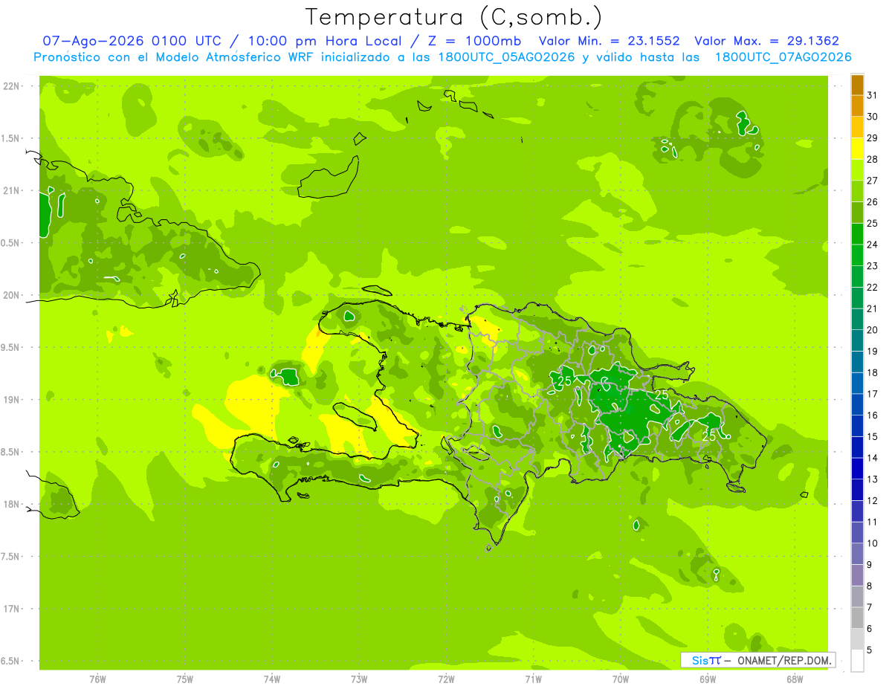Click the '20N' latitude axis label
The height and width of the screenshot is (689, 892).
pos(11,295)
